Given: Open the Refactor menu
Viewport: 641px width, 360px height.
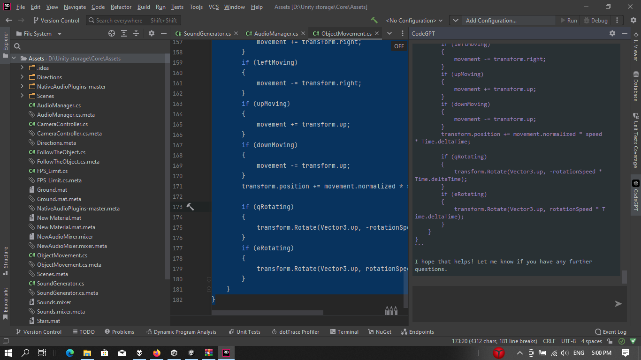Looking at the screenshot, I should coord(121,7).
